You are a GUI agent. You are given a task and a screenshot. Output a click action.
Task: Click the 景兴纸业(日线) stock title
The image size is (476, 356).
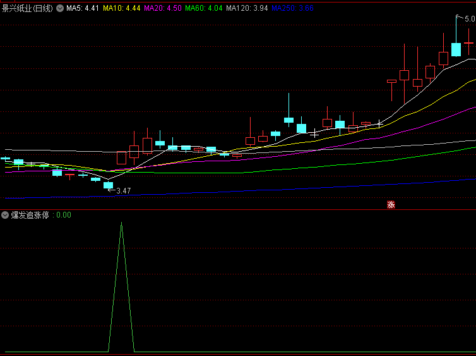click(27, 8)
